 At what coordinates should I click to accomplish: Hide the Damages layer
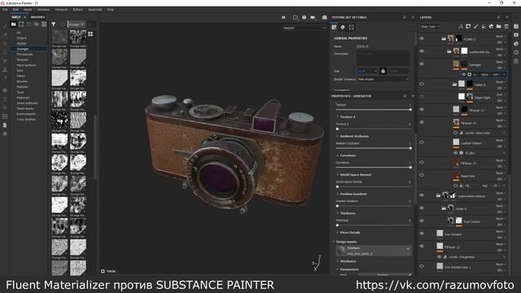pos(422,64)
